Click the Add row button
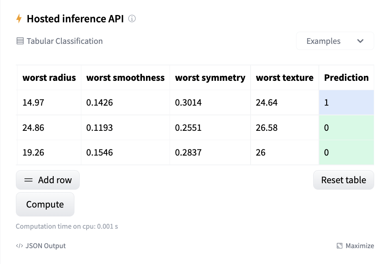The height and width of the screenshot is (264, 388). tap(48, 180)
